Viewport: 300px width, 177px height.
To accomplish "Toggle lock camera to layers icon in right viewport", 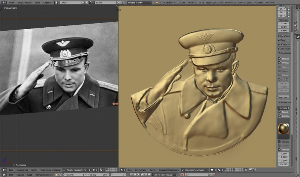I will click(x=246, y=170).
